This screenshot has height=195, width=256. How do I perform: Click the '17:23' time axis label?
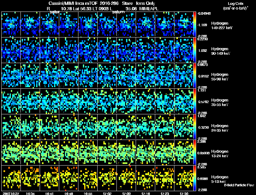coord(165,193)
